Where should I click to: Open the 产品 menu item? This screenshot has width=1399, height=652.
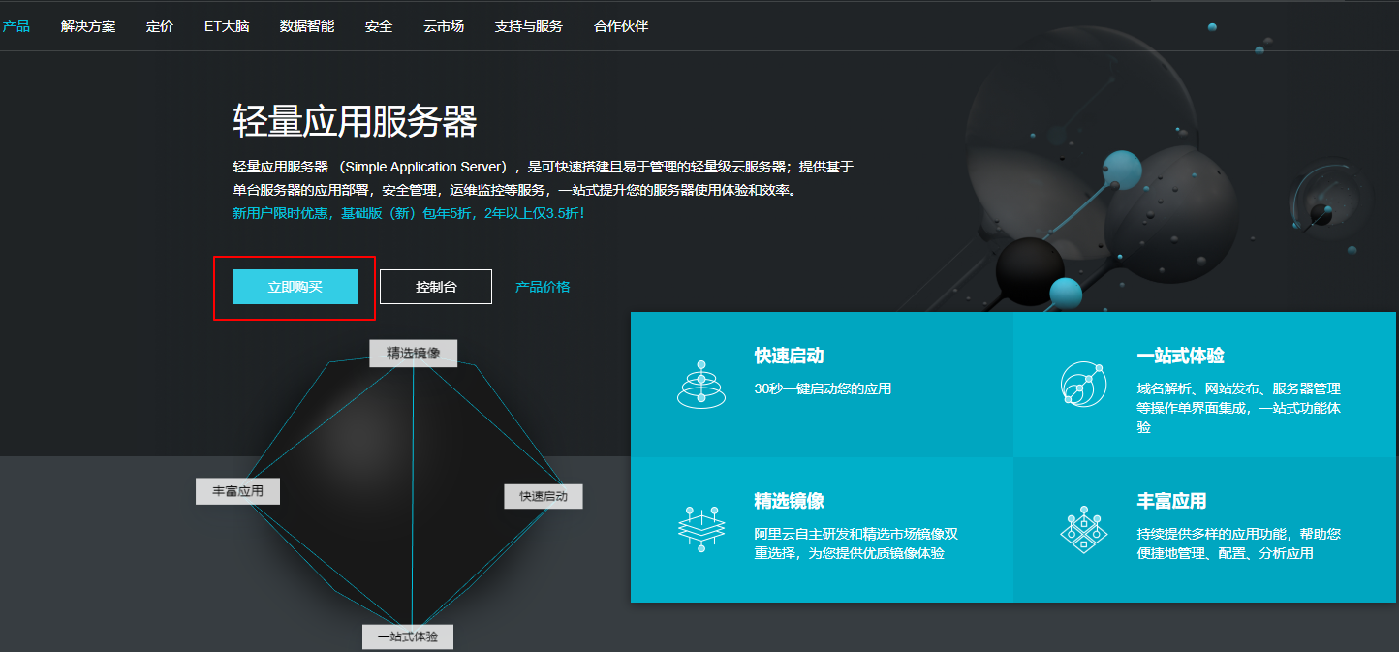[x=16, y=26]
